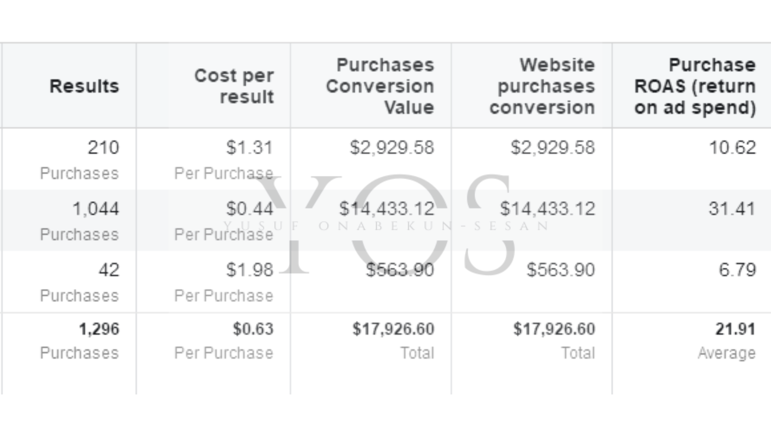The width and height of the screenshot is (771, 434).
Task: Select the $0.63 total cost per purchase
Action: pos(253,329)
